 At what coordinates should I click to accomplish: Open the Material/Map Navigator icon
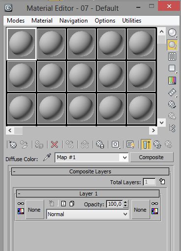pyautogui.click(x=172, y=128)
